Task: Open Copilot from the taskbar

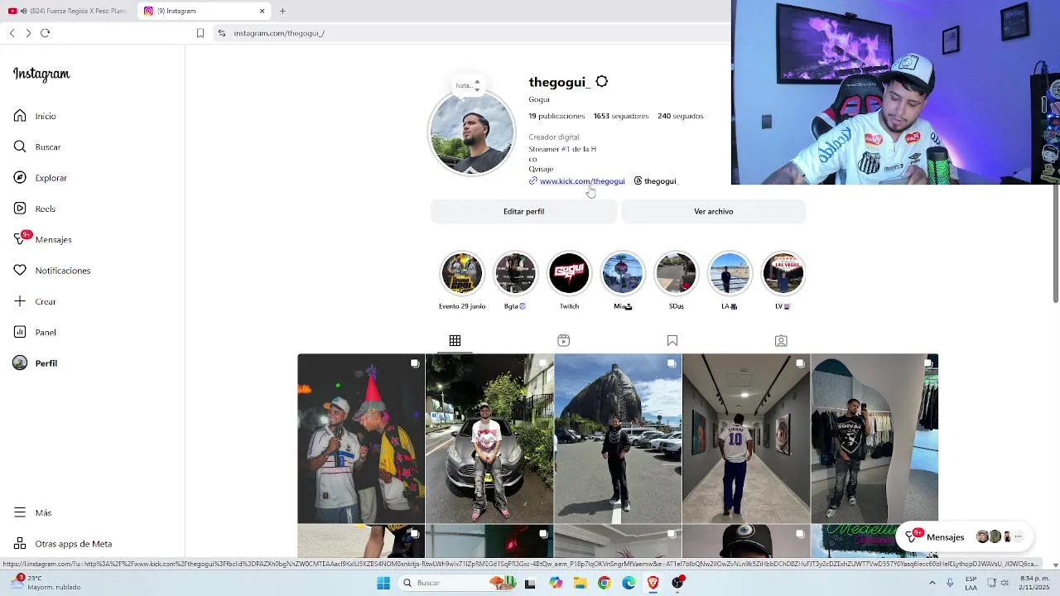Action: (x=556, y=583)
